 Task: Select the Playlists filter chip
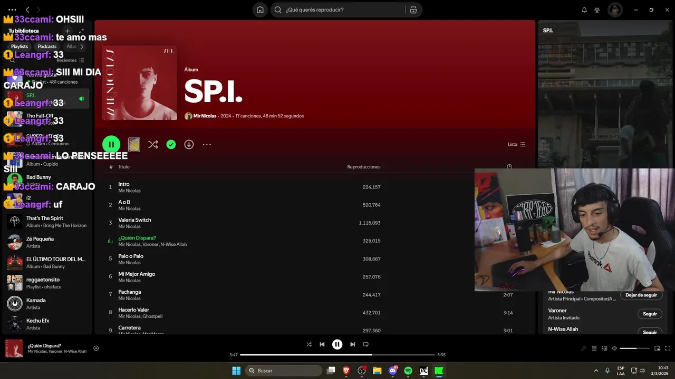[20, 46]
